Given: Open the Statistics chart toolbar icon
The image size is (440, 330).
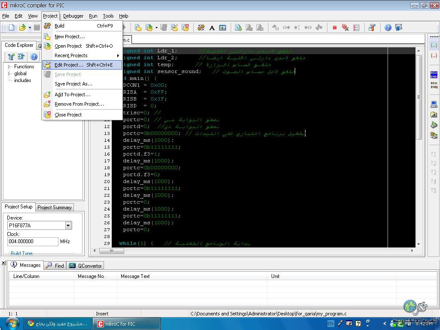Looking at the screenshot, I should pyautogui.click(x=223, y=27).
